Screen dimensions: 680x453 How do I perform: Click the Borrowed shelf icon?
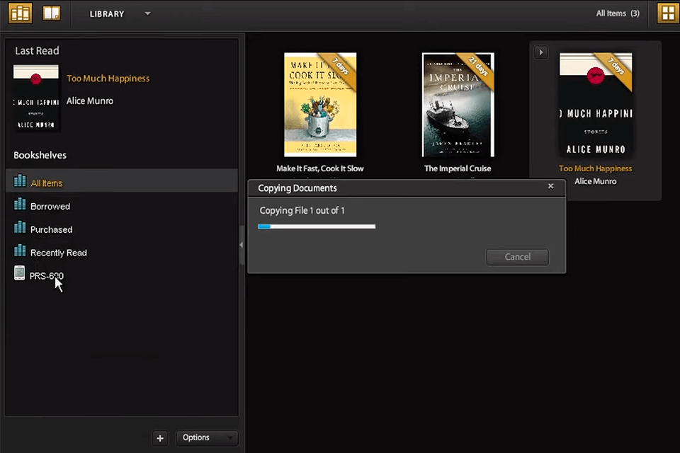tap(20, 204)
